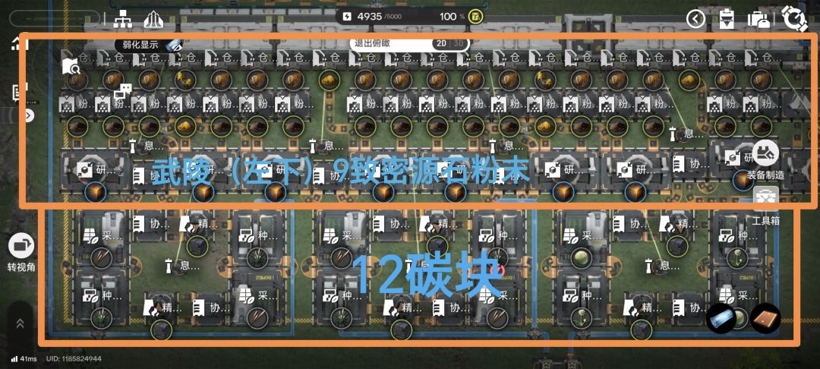Toggle the 弱化显示 eye switch
Image resolution: width=820 pixels, height=369 pixels.
173,46
